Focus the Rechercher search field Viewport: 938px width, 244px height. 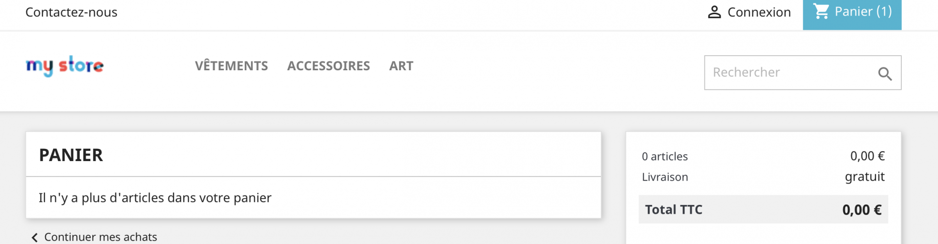click(803, 73)
